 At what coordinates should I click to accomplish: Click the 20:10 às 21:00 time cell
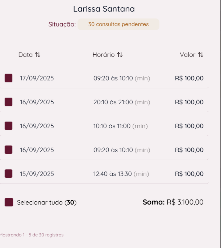[x=113, y=102]
